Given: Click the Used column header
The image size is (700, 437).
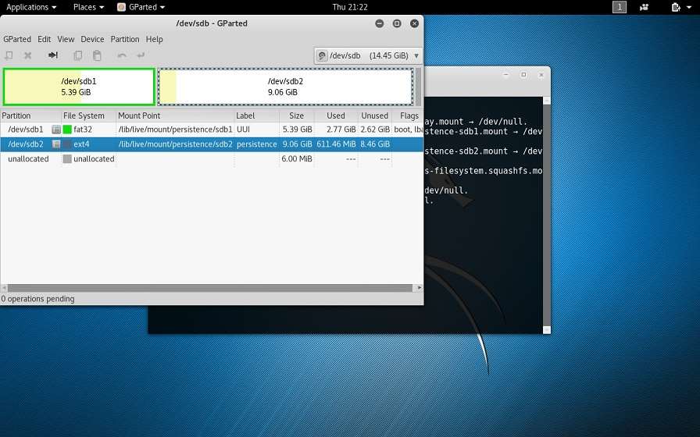Looking at the screenshot, I should (x=336, y=115).
